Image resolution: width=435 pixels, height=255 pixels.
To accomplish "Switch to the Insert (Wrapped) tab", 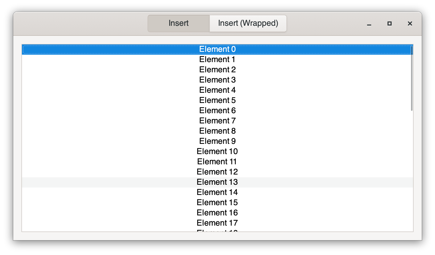I will point(248,23).
